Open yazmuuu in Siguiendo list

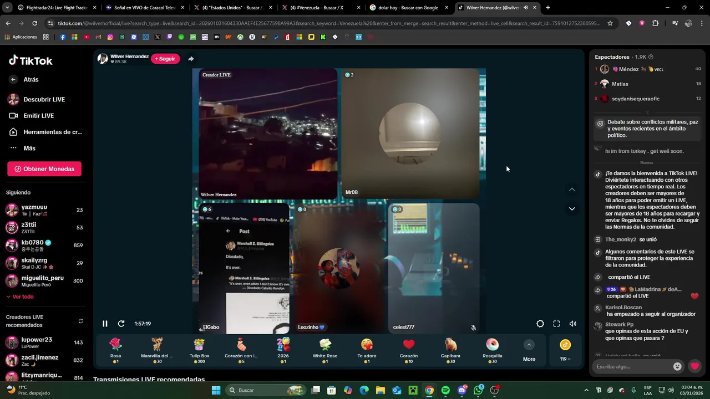(x=44, y=210)
